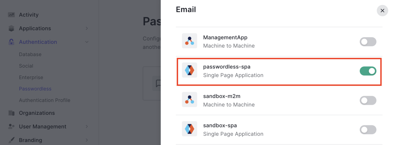The height and width of the screenshot is (145, 395).
Task: Click the ManagementApp application icon
Action: [190, 41]
